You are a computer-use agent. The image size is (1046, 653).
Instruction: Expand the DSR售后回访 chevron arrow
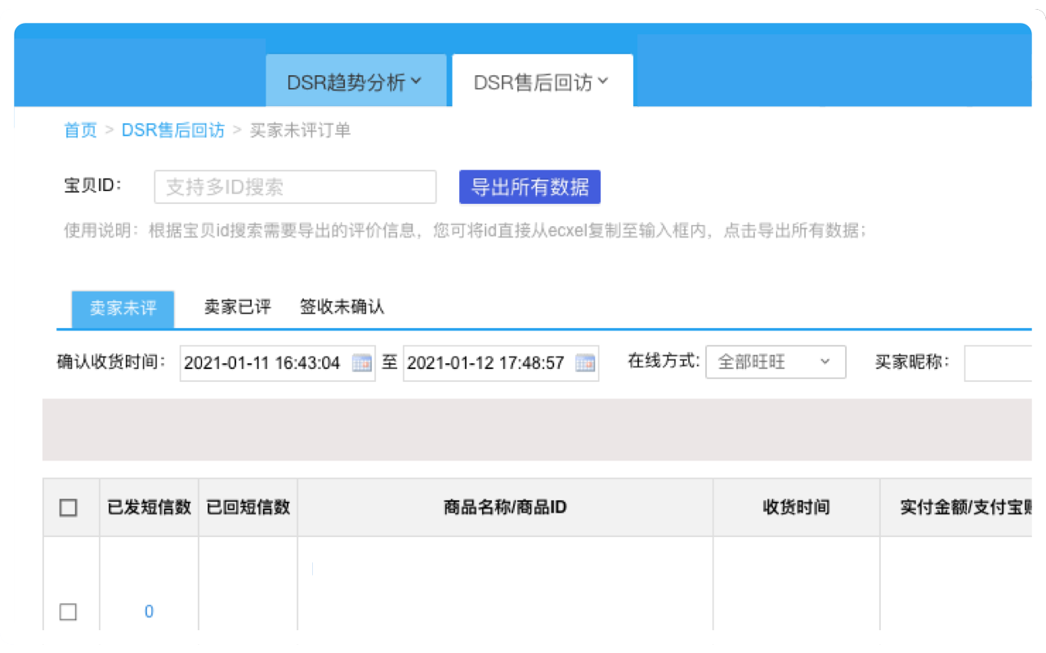(603, 81)
